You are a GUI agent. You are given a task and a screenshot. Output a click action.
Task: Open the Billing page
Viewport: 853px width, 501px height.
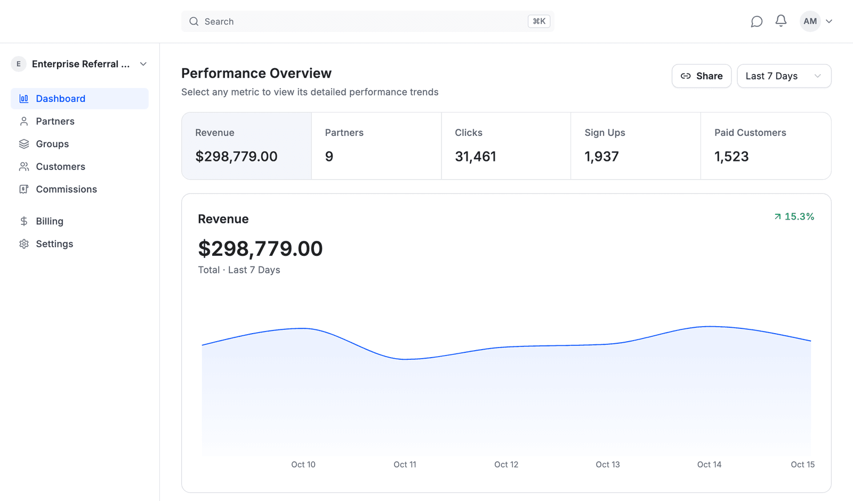coord(79,221)
